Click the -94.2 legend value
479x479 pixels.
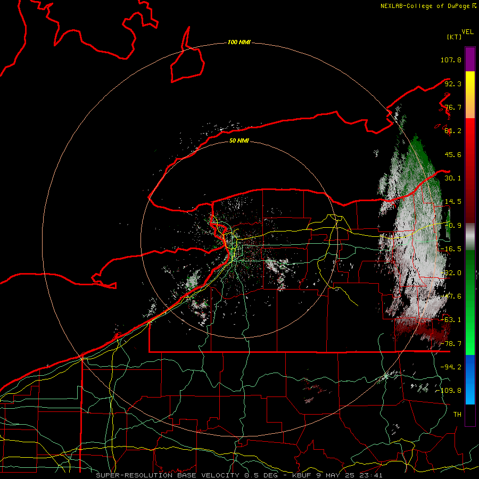click(451, 367)
